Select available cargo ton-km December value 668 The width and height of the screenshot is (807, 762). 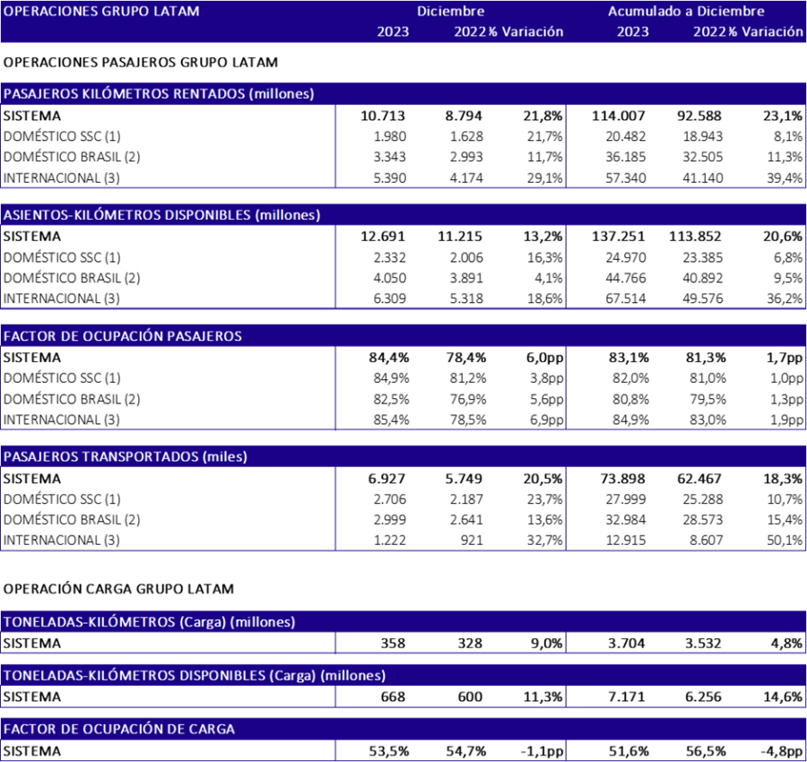(x=393, y=697)
